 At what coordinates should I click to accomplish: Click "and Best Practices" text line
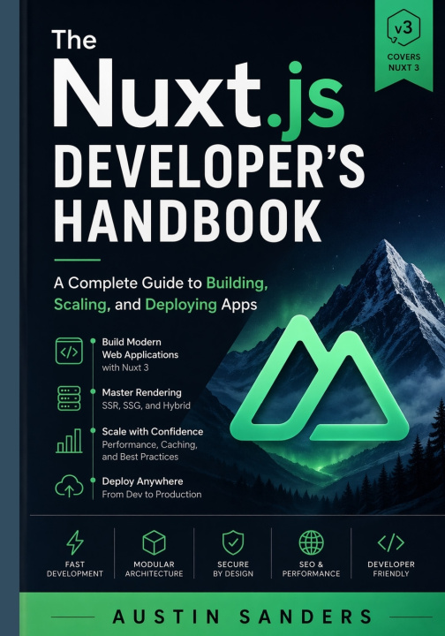pos(140,457)
